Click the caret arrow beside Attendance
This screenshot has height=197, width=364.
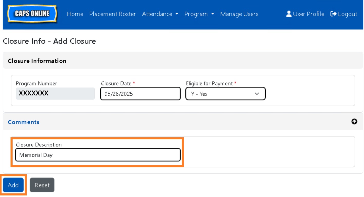pos(177,14)
